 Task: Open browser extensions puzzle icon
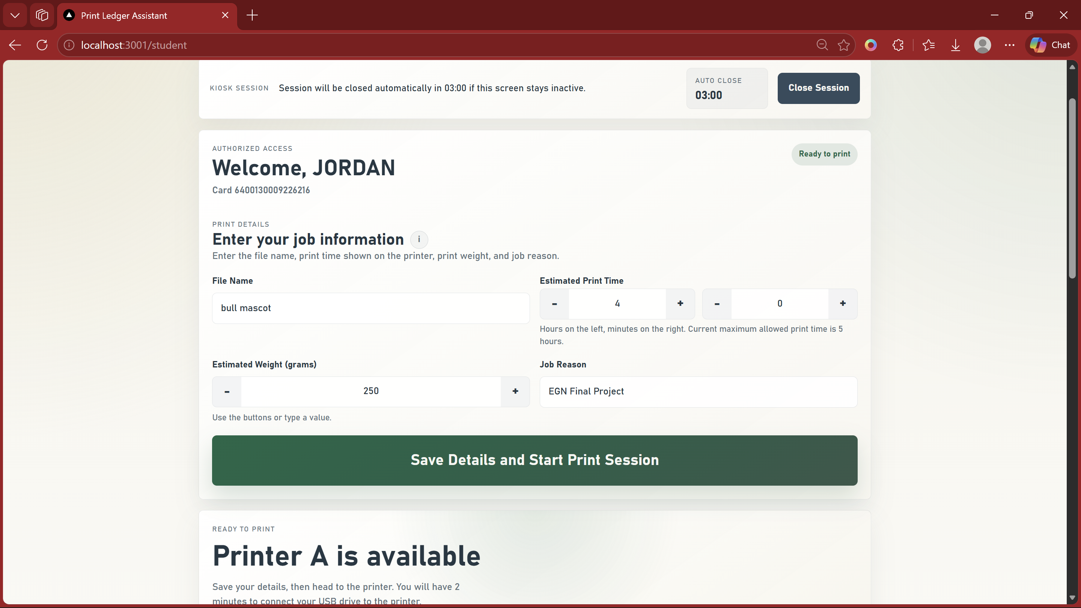pyautogui.click(x=897, y=45)
